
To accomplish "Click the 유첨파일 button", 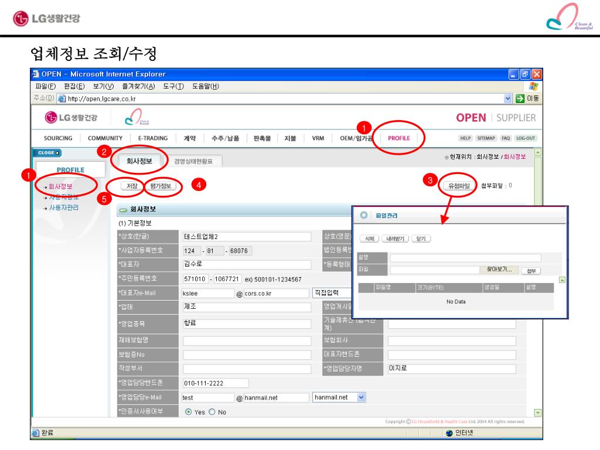I will click(459, 186).
